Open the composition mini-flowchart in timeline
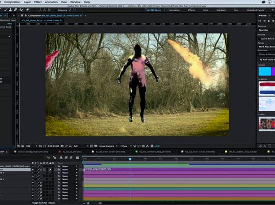275x205 pixels. pyautogui.click(x=48, y=158)
